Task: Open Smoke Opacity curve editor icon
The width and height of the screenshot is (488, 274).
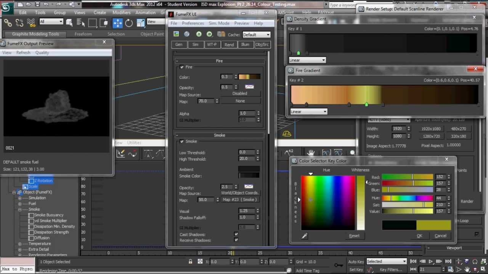Action: pyautogui.click(x=249, y=187)
